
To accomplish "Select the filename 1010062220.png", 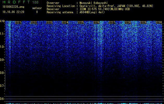I will (x=14, y=7).
